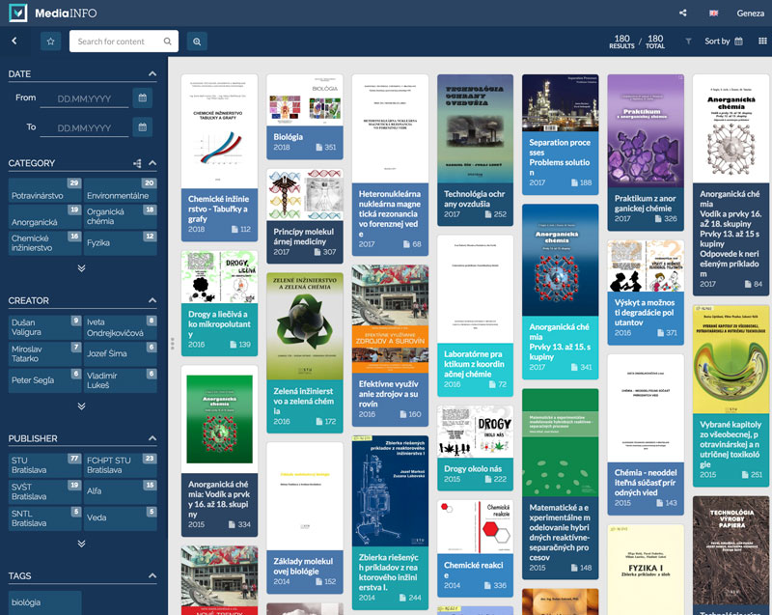Viewport: 772px width, 615px height.
Task: Collapse the DATE section
Action: [x=152, y=74]
